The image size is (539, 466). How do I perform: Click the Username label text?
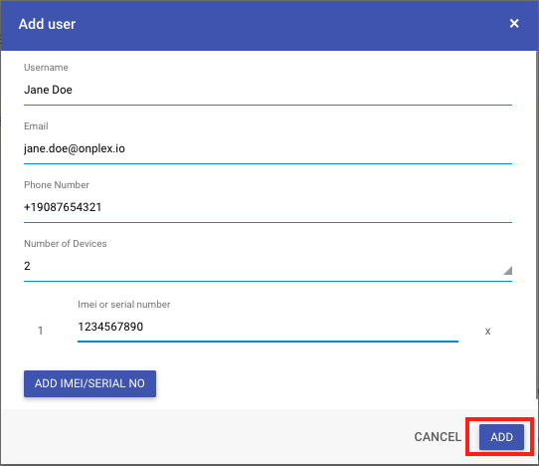[46, 68]
